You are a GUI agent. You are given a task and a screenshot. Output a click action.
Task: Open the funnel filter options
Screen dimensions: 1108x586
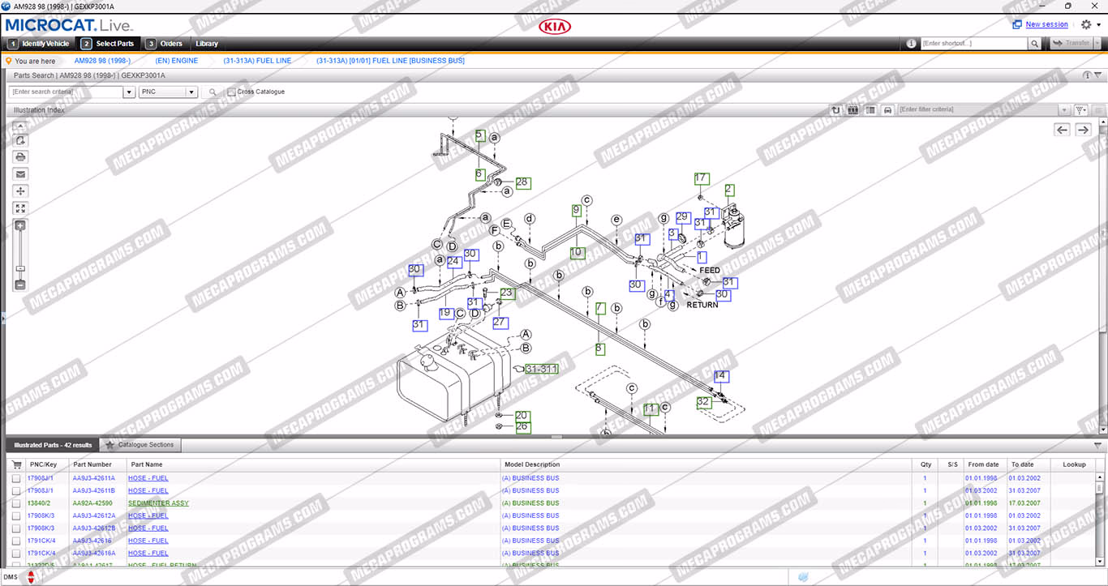1080,110
